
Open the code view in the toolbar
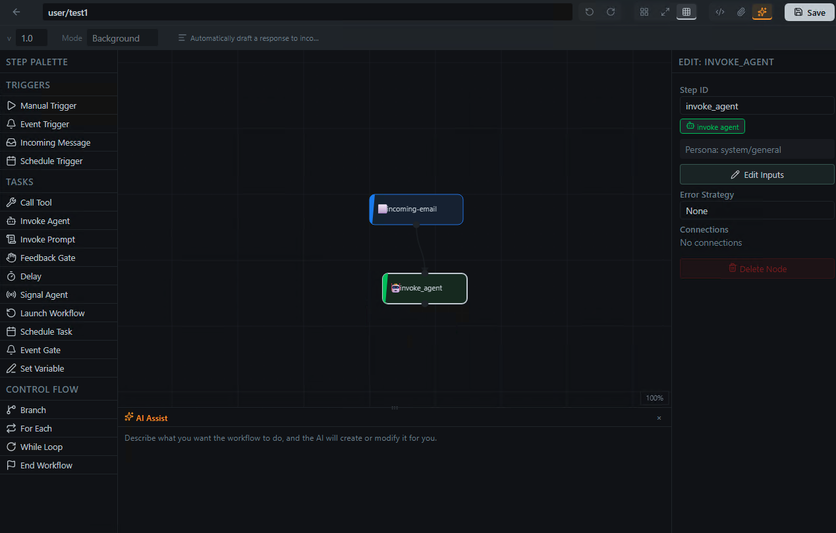click(719, 12)
